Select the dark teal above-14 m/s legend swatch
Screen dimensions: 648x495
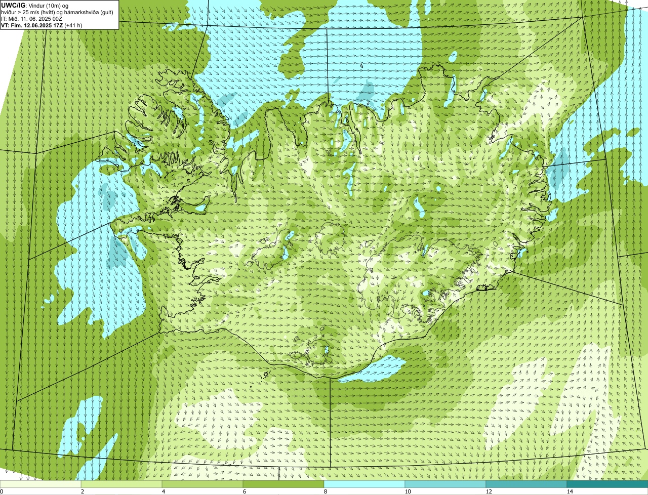[607, 484]
